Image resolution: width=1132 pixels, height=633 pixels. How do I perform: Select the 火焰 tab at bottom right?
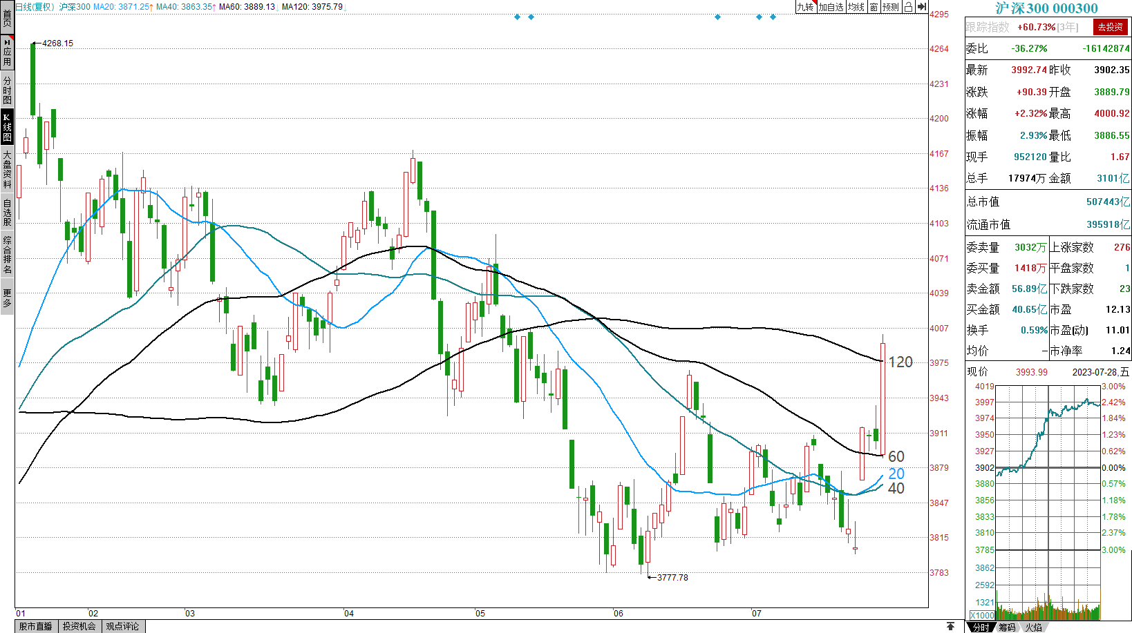pyautogui.click(x=1033, y=627)
